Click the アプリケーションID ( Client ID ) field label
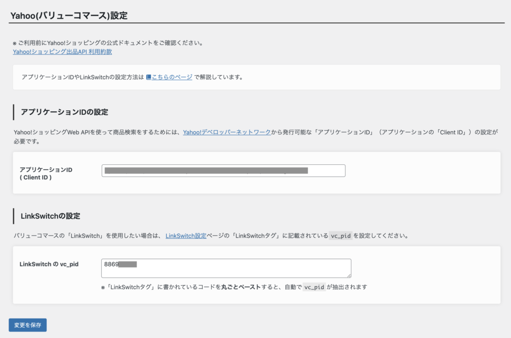 pos(46,173)
